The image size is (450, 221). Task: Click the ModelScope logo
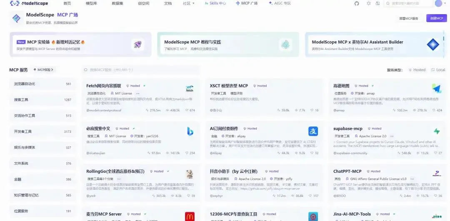tap(29, 3)
